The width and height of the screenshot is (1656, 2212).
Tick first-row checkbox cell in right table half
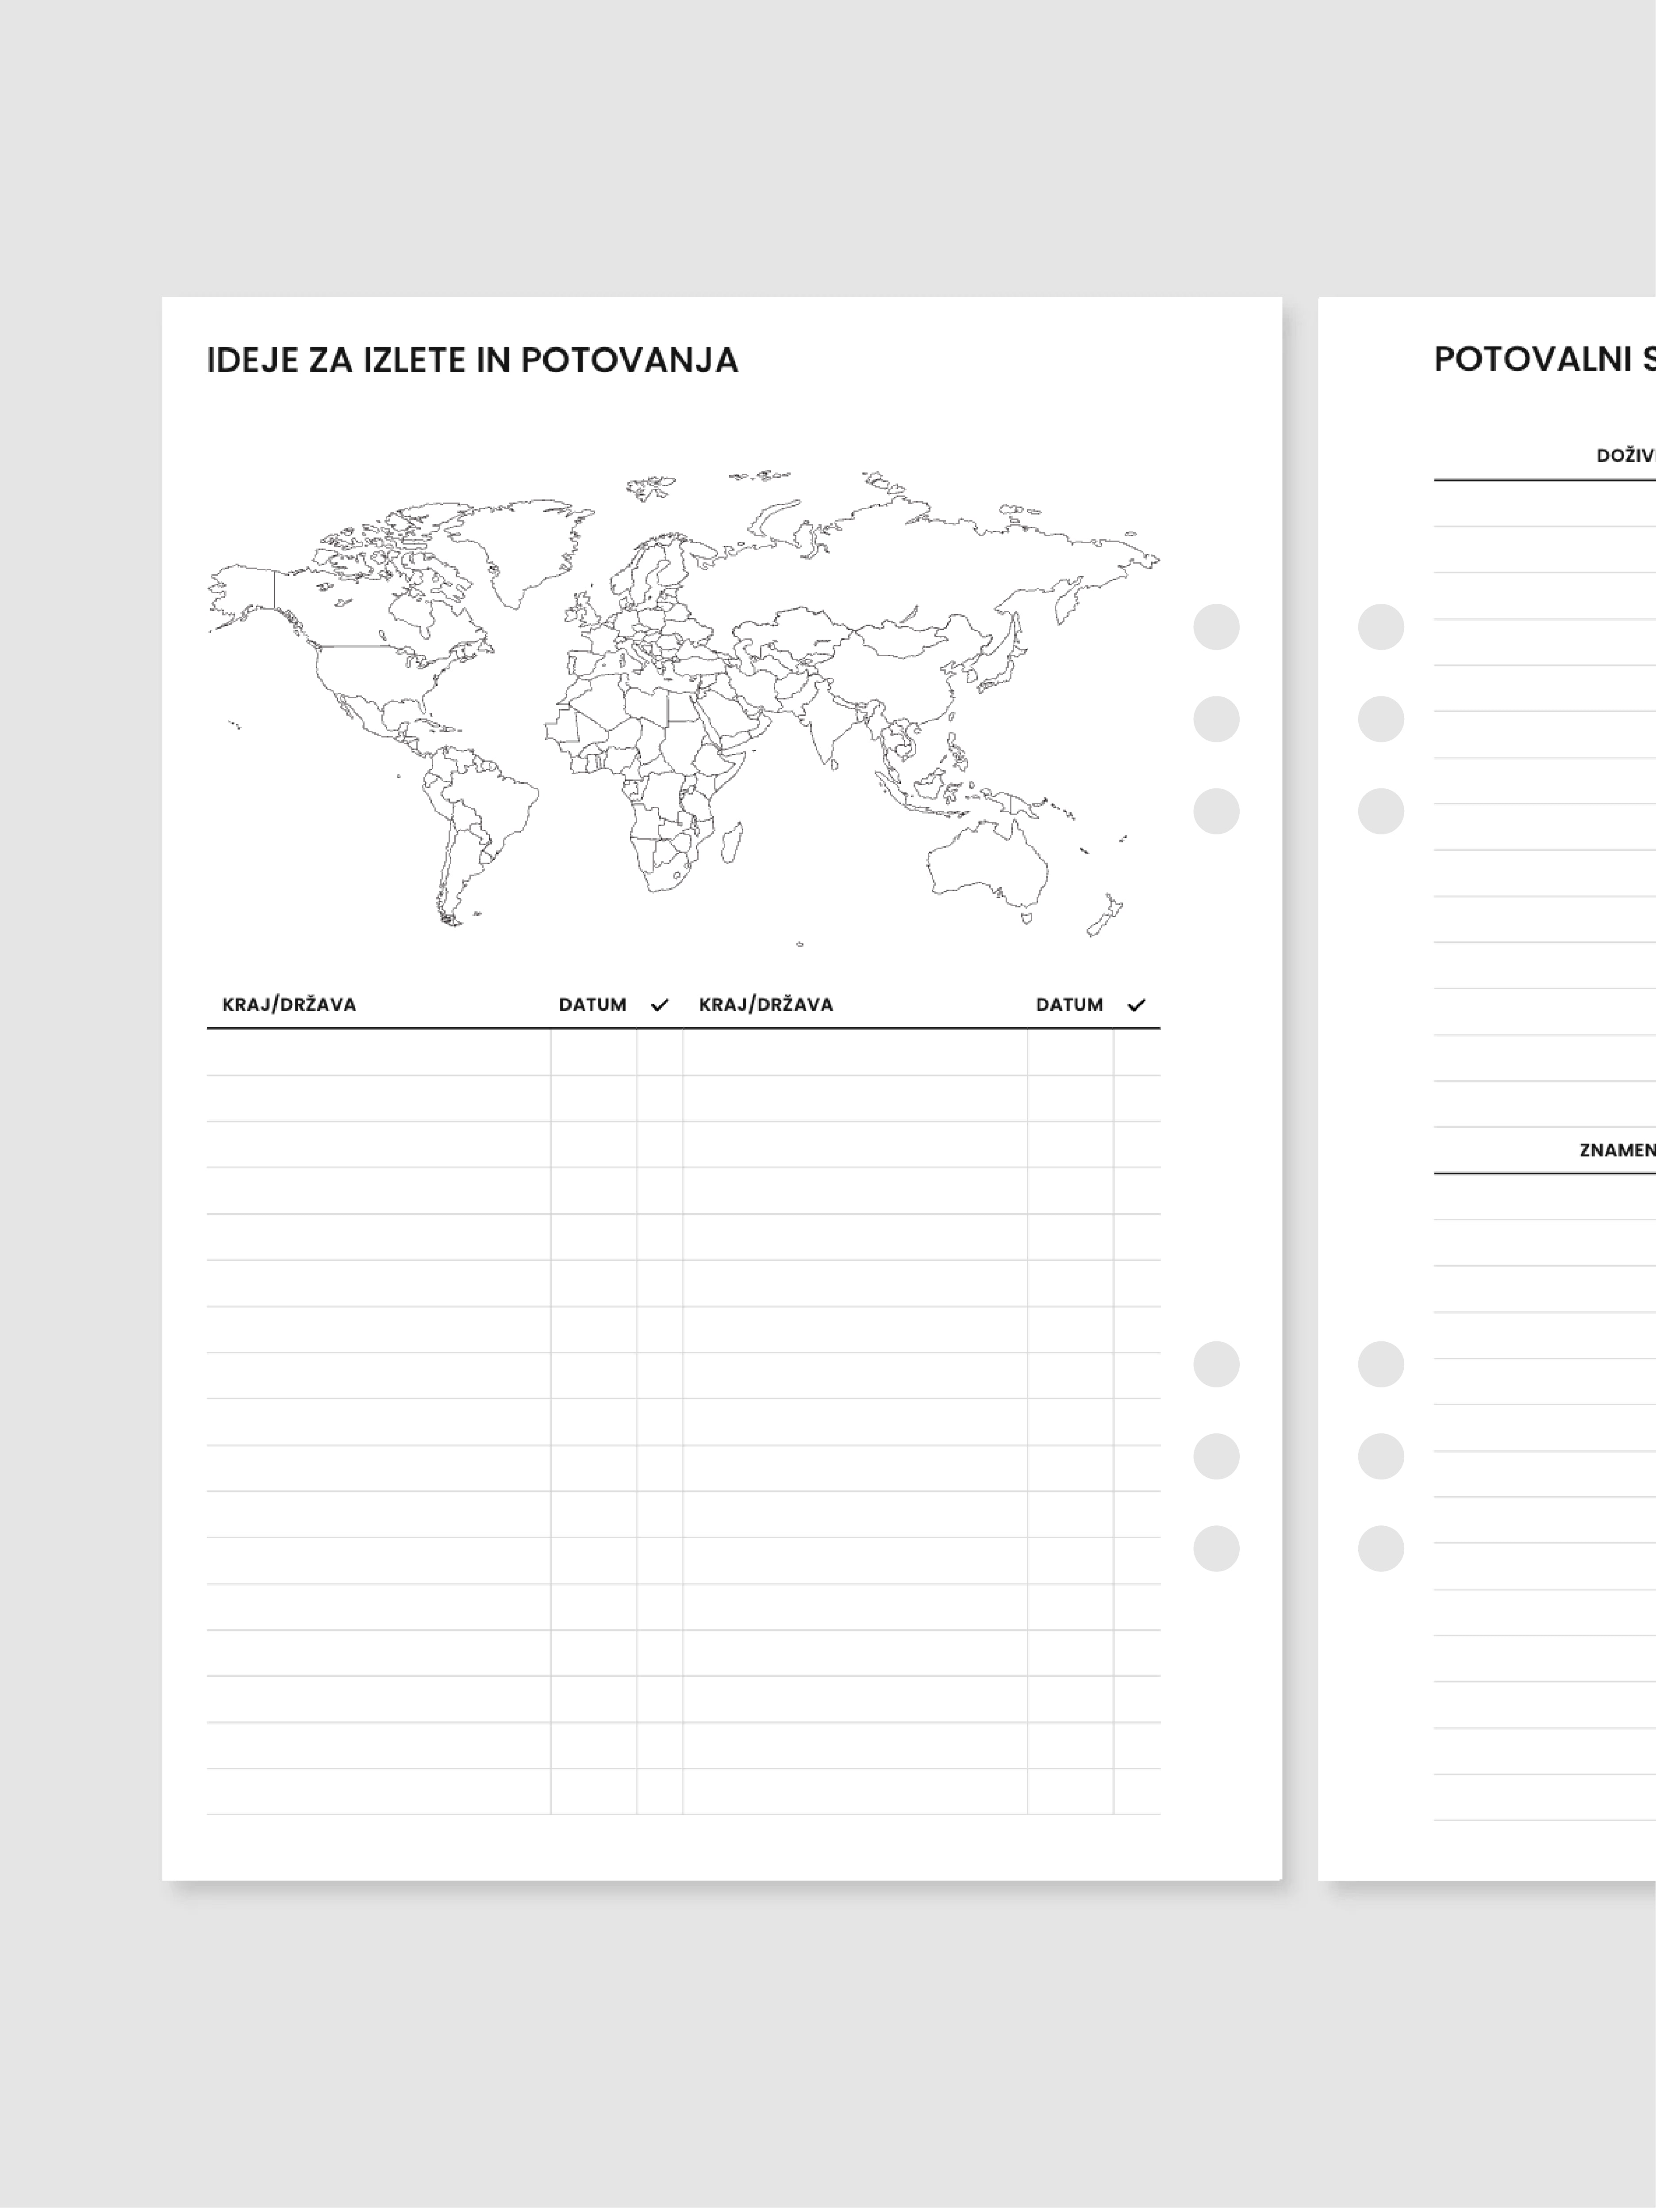click(x=1136, y=1053)
